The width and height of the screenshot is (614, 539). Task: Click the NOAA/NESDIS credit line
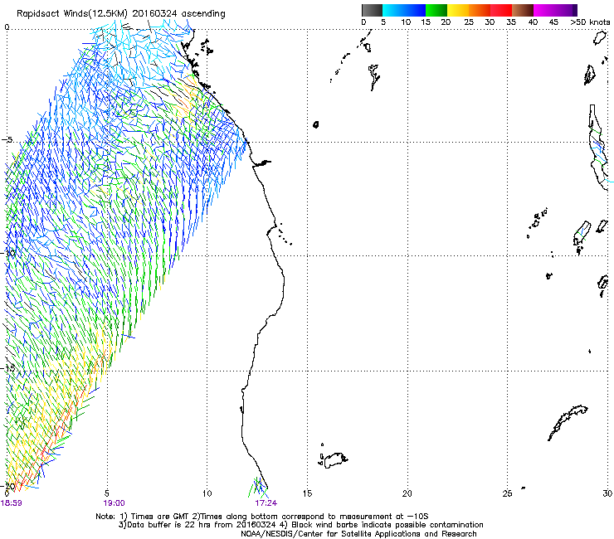point(358,534)
